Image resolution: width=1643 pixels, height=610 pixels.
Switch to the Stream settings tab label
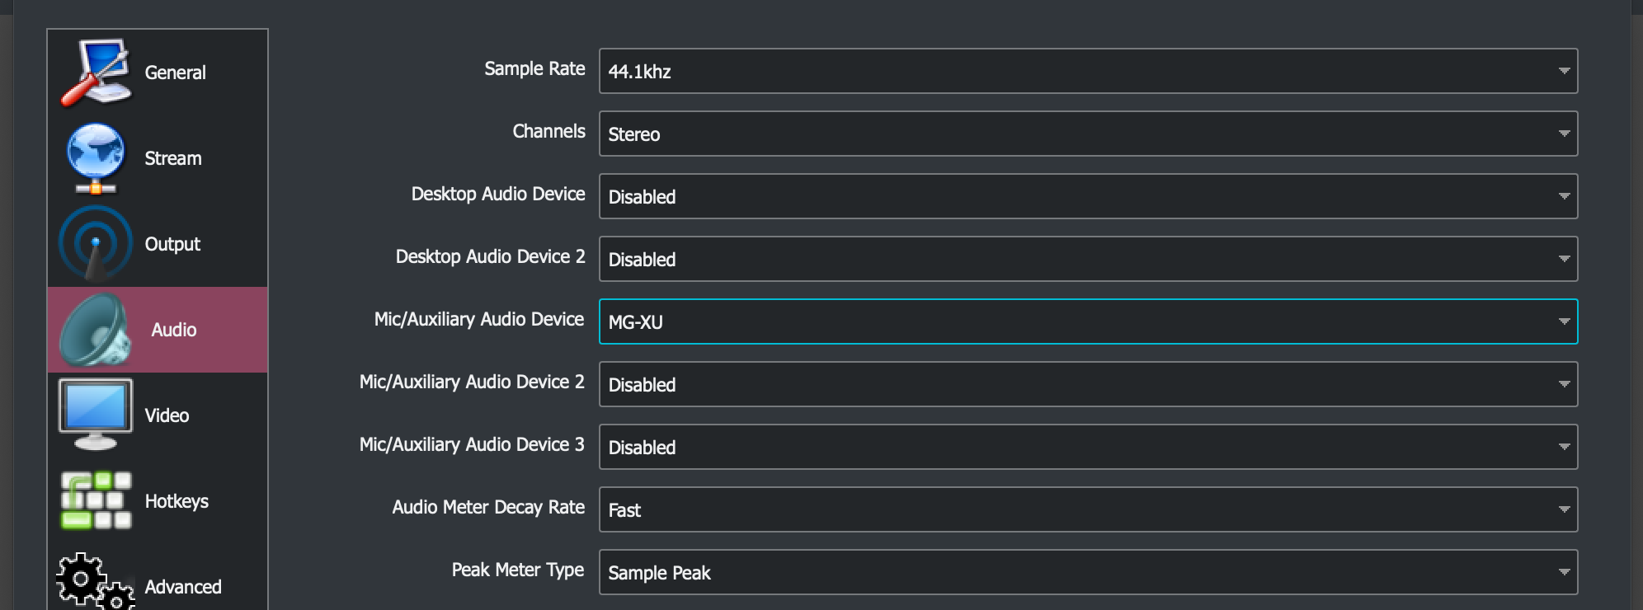click(173, 158)
